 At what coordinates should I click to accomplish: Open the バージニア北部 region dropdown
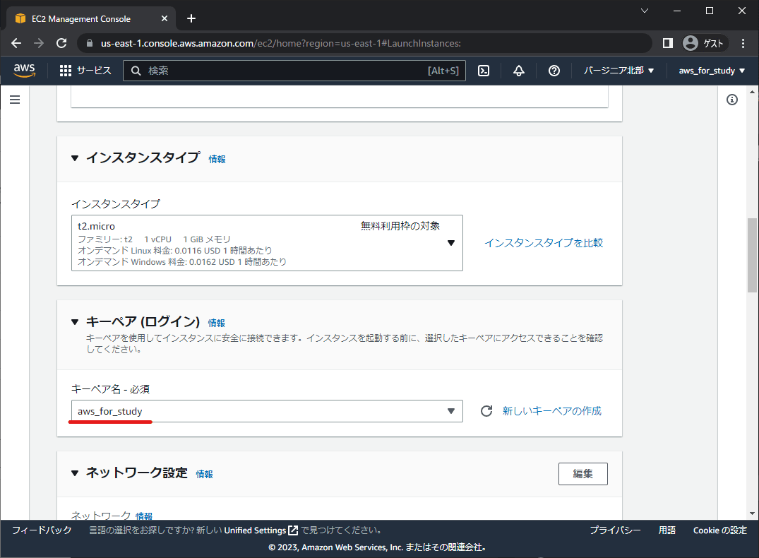click(618, 71)
